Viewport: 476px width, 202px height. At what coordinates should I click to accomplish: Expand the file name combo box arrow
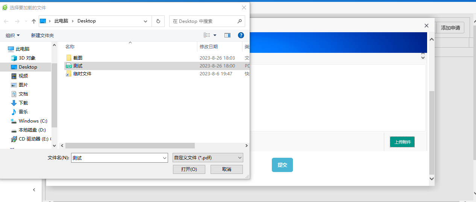165,158
